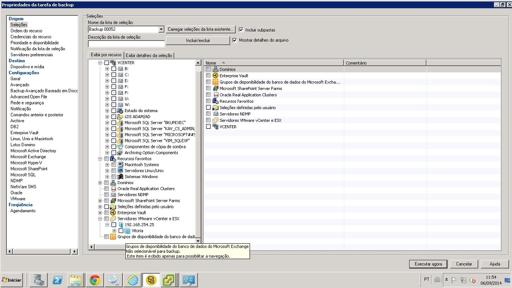Toggle the Incluir subpastas checkbox

point(241,30)
